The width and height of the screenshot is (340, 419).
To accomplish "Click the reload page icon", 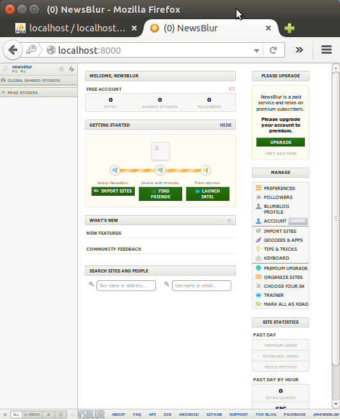I will [273, 50].
